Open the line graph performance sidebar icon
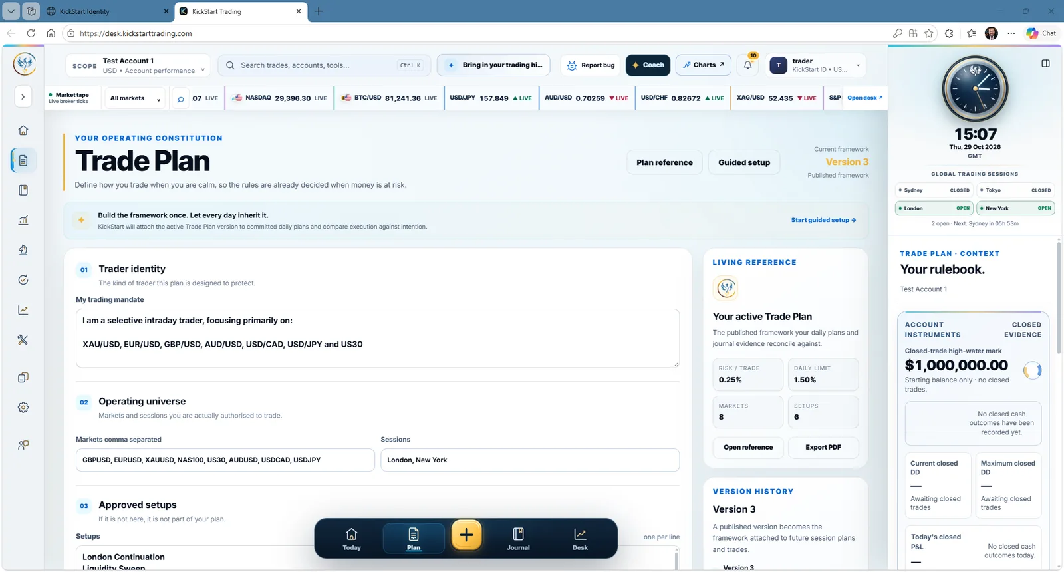The image size is (1064, 572). coord(23,310)
